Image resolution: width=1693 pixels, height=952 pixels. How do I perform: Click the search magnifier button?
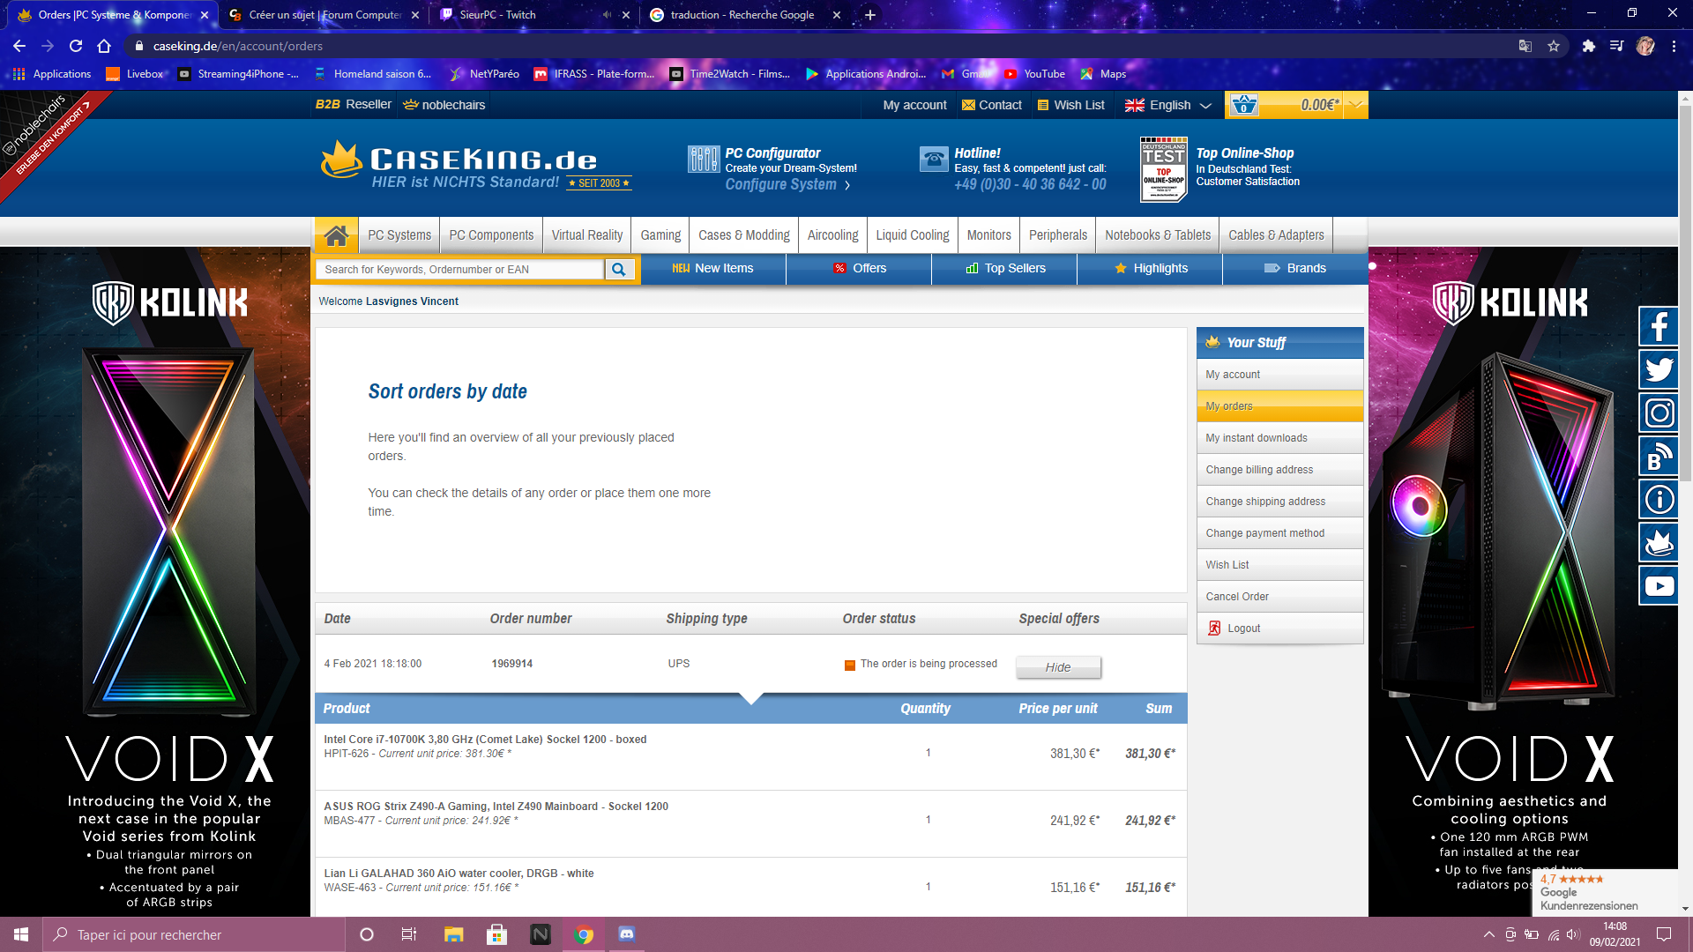619,270
